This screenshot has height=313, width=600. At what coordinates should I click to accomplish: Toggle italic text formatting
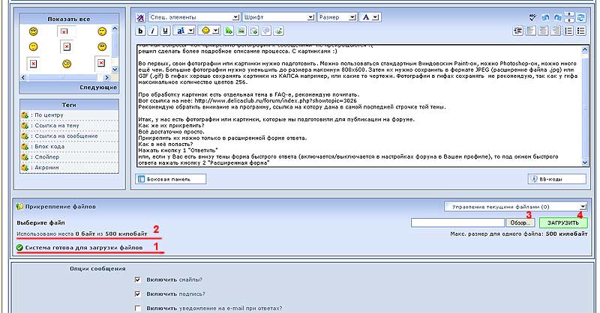pyautogui.click(x=152, y=31)
